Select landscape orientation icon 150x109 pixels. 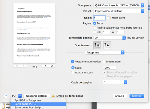coord(107,45)
